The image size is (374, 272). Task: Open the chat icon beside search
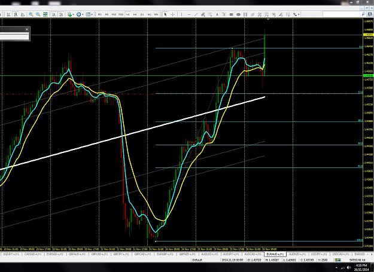click(x=370, y=14)
